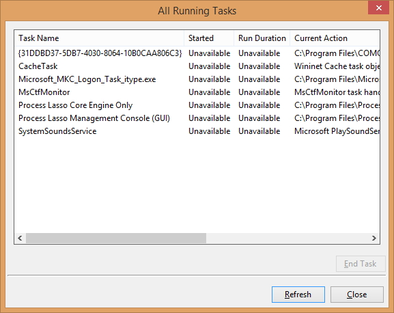Close the dialog with the red X
The width and height of the screenshot is (394, 313).
(x=379, y=8)
